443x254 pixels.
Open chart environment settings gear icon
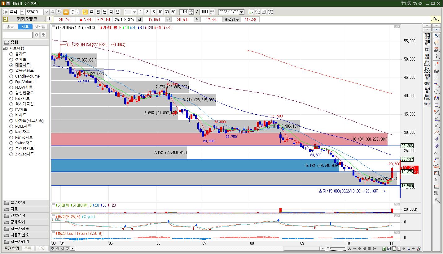(x=257, y=12)
